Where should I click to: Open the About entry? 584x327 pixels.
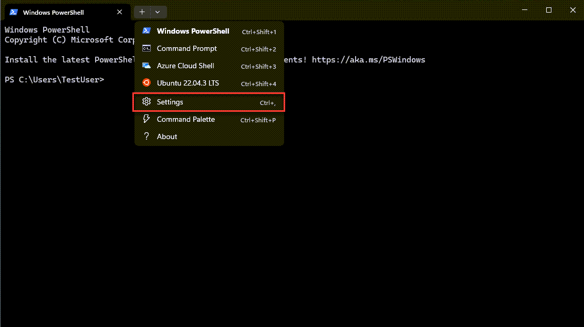click(x=210, y=136)
